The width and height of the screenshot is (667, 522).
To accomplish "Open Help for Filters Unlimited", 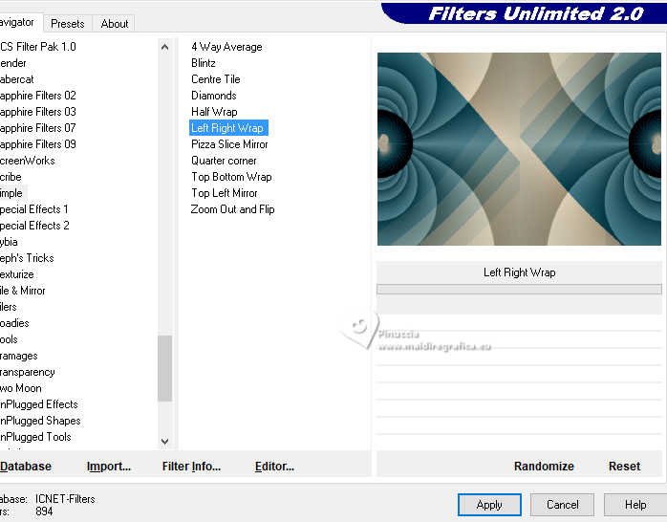I will point(635,505).
